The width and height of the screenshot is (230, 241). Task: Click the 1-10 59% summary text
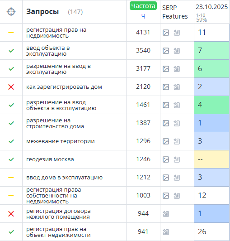coord(202,18)
